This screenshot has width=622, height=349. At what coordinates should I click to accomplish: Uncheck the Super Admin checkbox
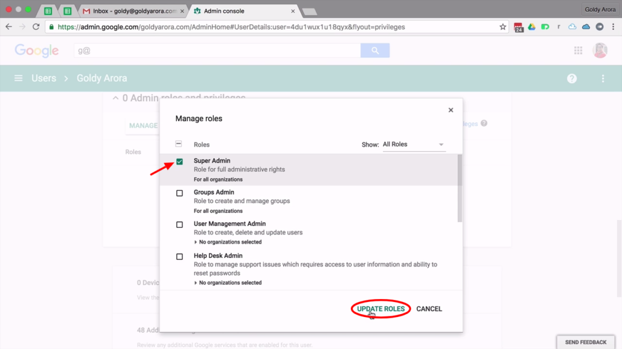[180, 162]
